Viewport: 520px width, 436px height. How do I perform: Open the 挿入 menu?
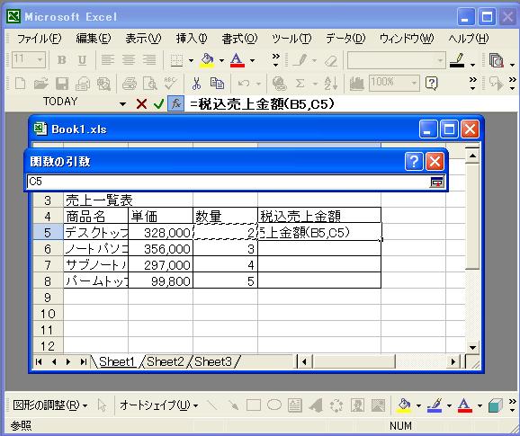[192, 39]
